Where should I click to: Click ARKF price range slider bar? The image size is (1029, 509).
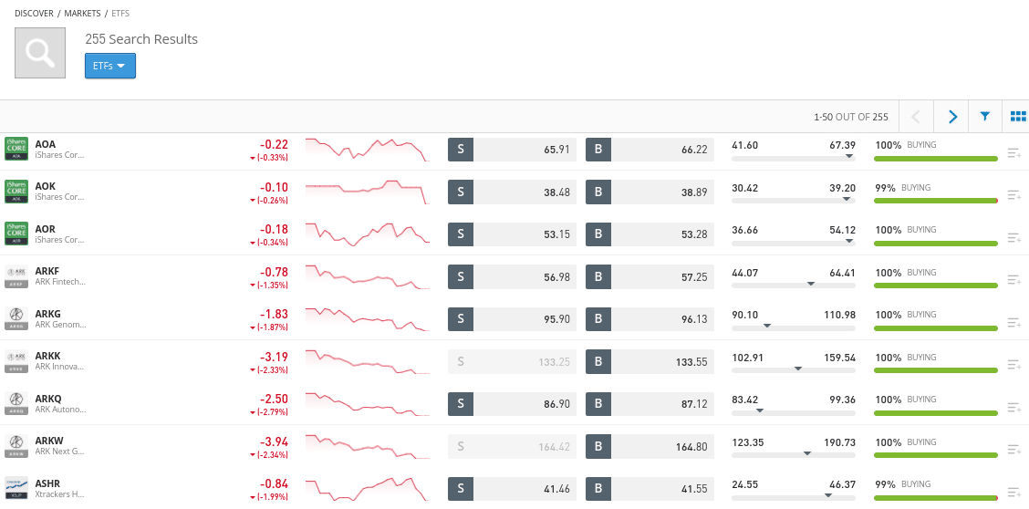click(x=794, y=284)
